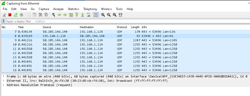The width and height of the screenshot is (250, 96).
Task: Click the Wireshark fin icon in the title bar
Action: [3, 3]
